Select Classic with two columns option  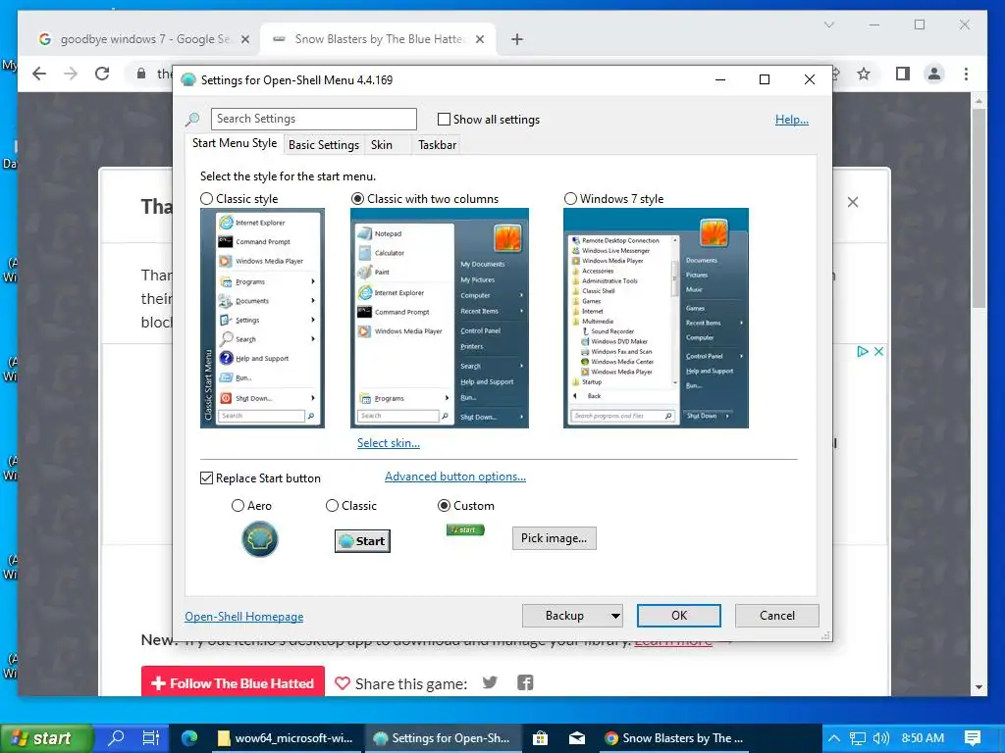[357, 198]
